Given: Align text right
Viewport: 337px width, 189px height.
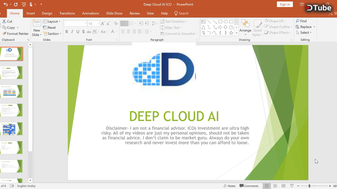Looking at the screenshot, I should click(x=134, y=31).
